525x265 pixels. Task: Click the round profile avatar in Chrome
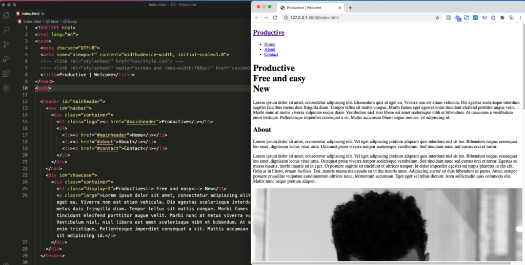click(511, 18)
